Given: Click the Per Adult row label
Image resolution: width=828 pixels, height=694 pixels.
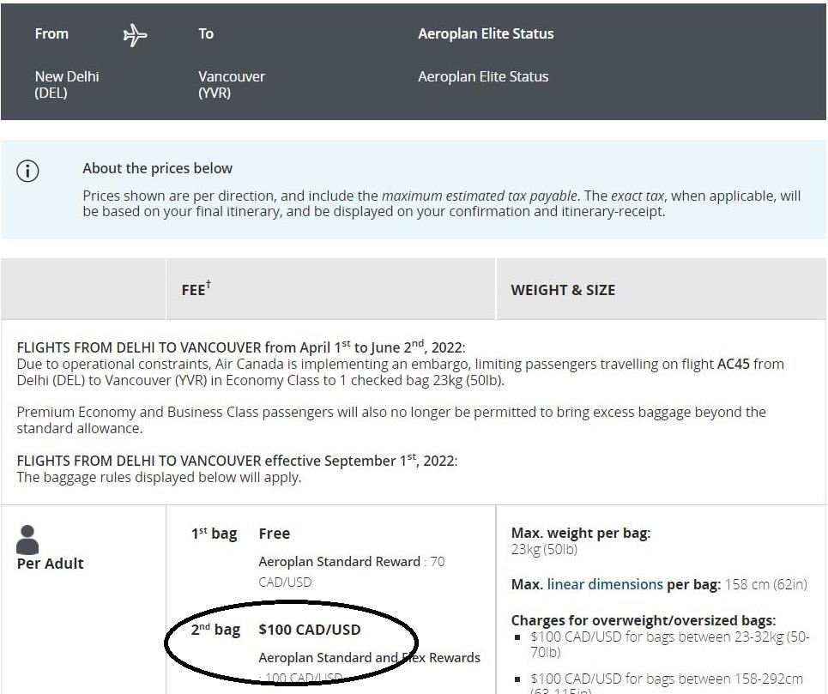Looking at the screenshot, I should 51,564.
